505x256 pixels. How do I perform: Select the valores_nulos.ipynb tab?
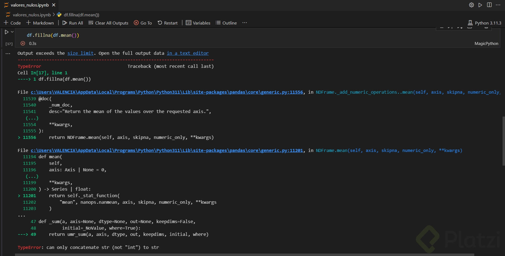pos(30,5)
